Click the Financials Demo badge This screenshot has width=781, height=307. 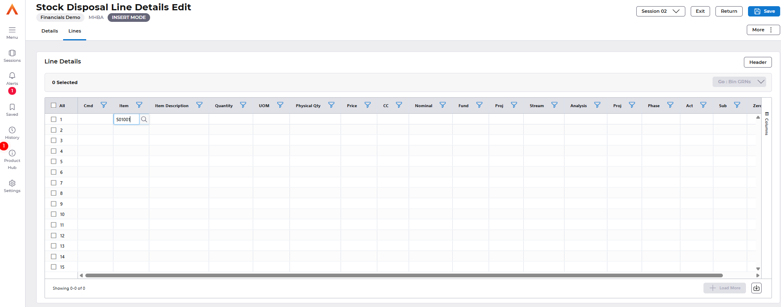coord(61,17)
